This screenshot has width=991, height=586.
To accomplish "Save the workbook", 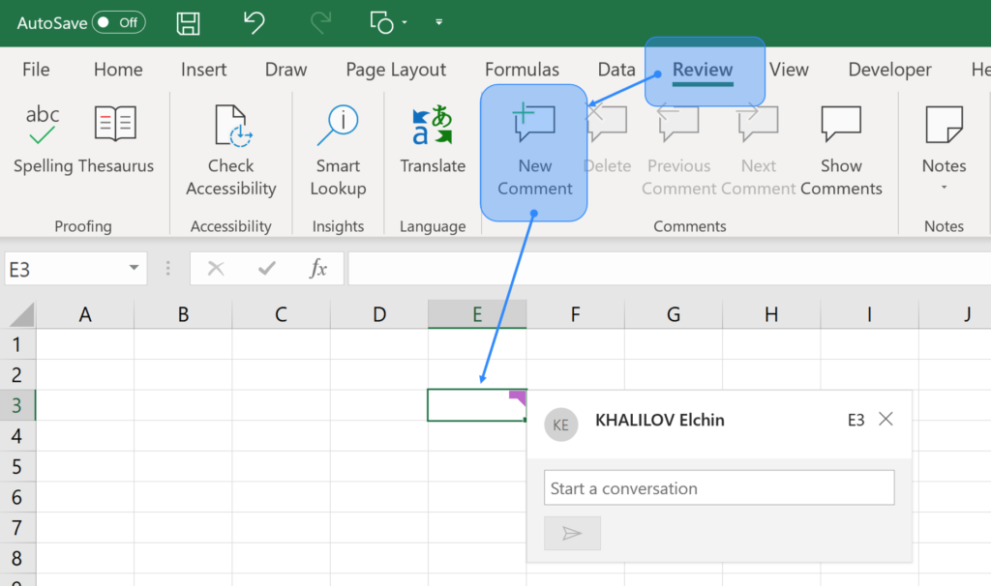I will [x=188, y=22].
